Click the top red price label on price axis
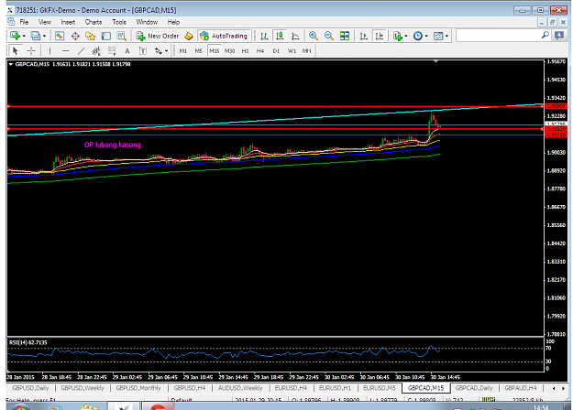This screenshot has height=410, width=573. point(556,106)
